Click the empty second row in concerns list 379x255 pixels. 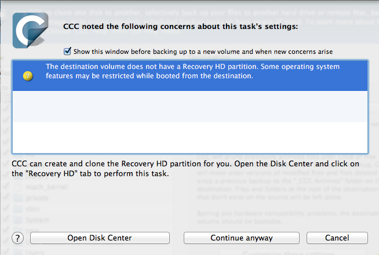pos(190,107)
